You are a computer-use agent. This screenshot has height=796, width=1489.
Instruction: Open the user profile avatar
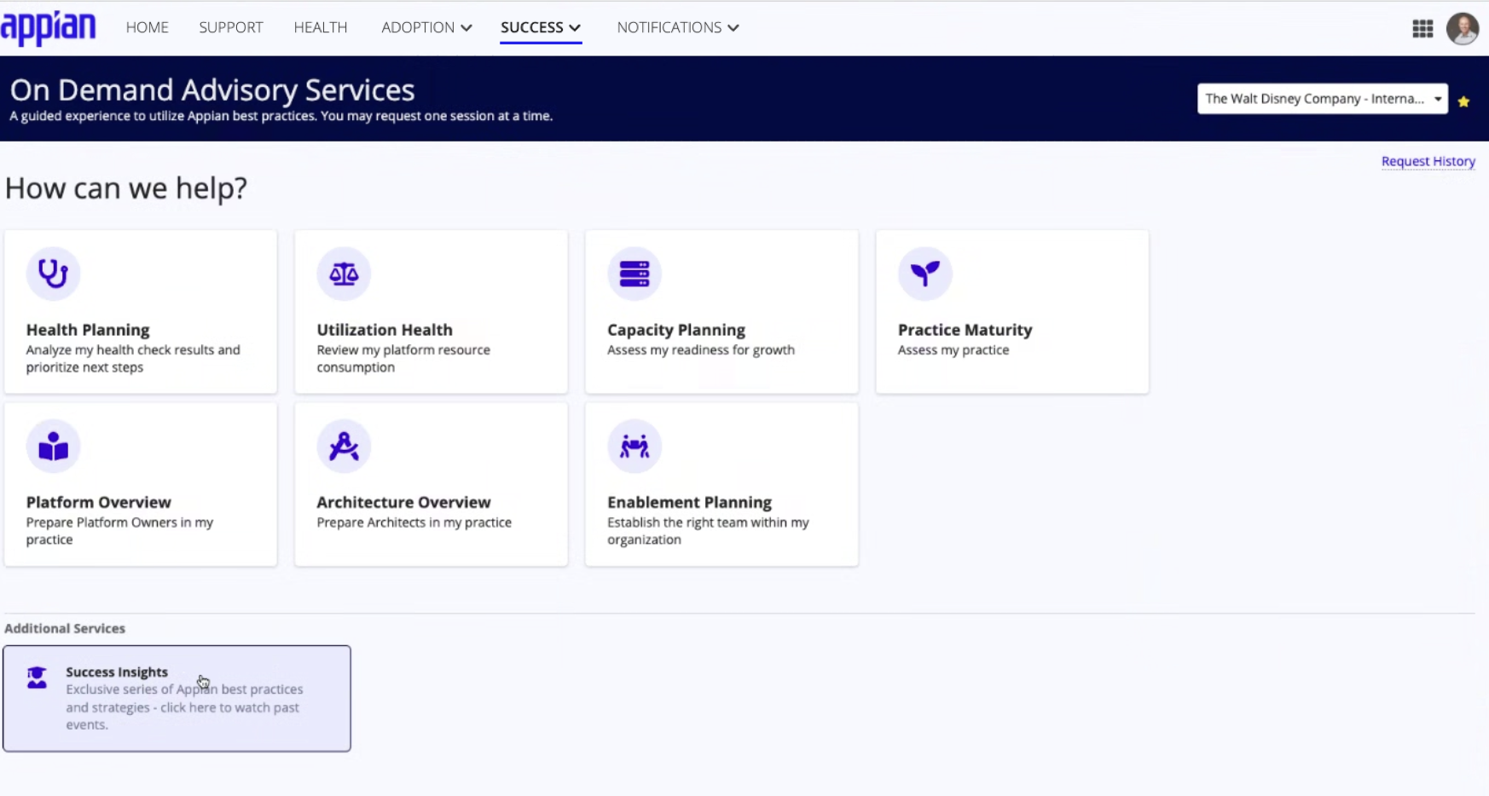[1463, 29]
